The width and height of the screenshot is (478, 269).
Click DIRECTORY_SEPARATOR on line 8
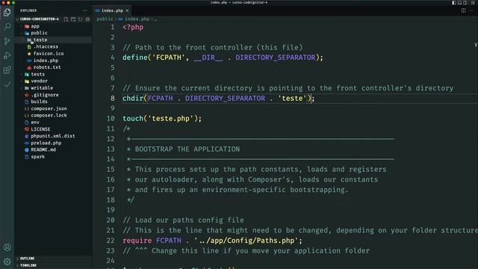pyautogui.click(x=225, y=98)
